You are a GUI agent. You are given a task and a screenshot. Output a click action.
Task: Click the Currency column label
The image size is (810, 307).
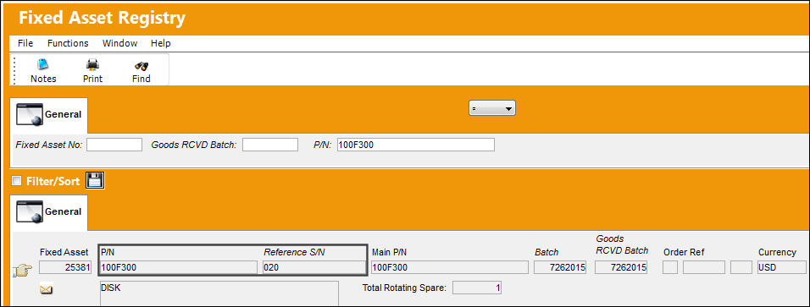point(777,252)
